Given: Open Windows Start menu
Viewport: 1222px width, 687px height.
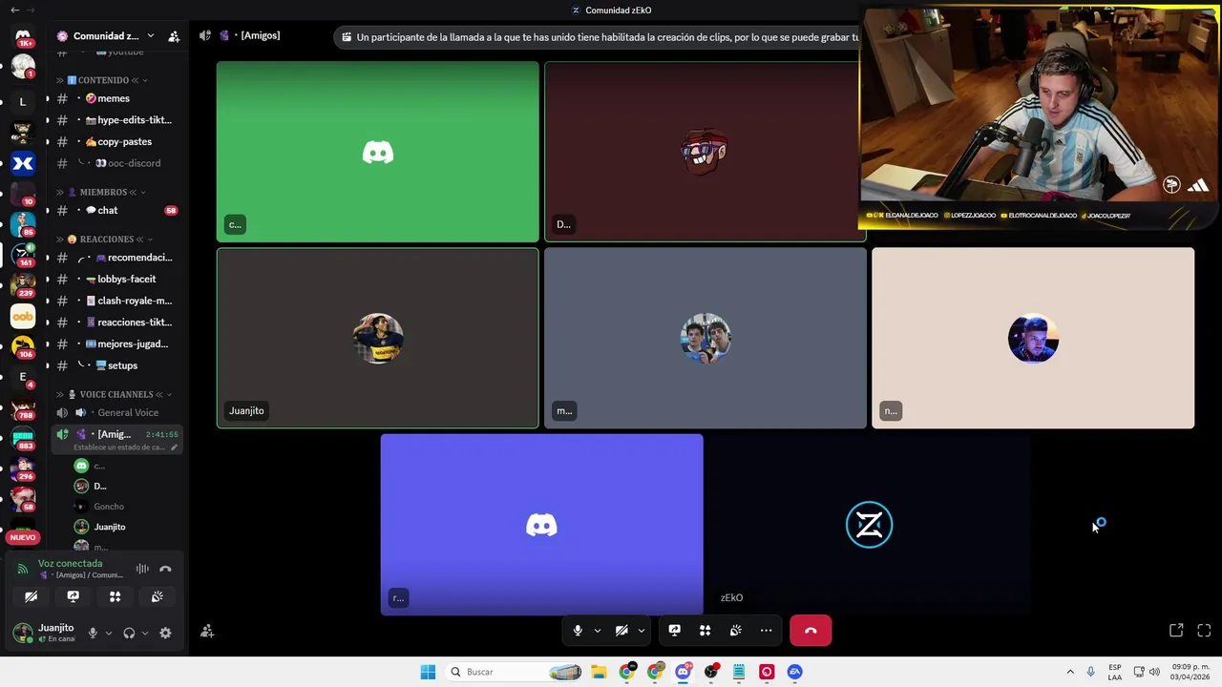Looking at the screenshot, I should (x=428, y=672).
